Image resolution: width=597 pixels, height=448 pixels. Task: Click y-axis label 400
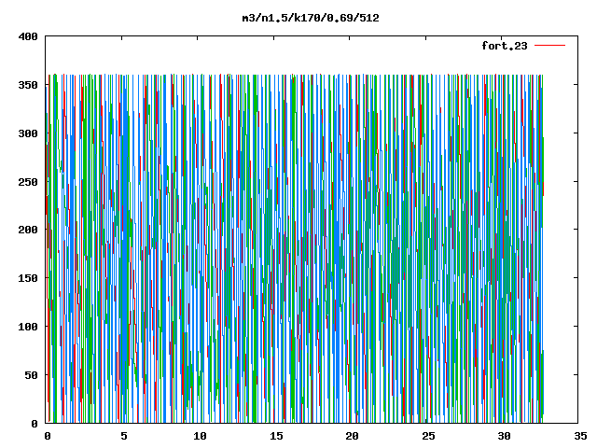(28, 36)
